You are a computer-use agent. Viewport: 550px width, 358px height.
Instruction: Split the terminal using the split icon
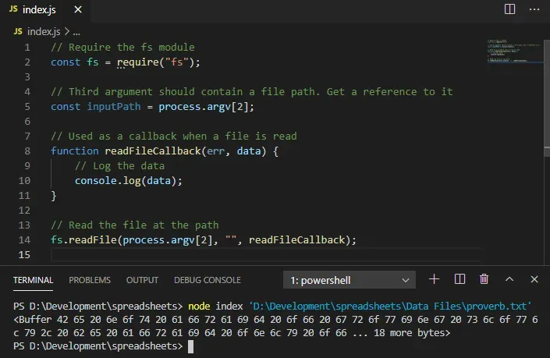[460, 279]
